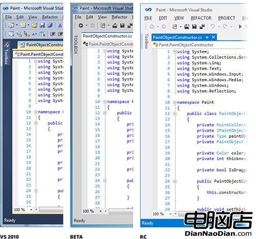Image resolution: width=256 pixels, height=239 pixels.
Task: Open Edit menu in the BETA window
Action: (90, 17)
